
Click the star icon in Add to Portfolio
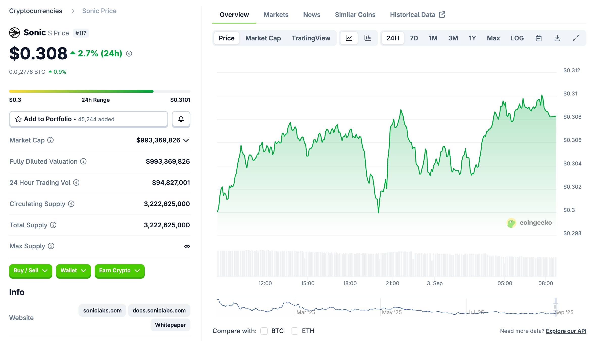click(18, 119)
